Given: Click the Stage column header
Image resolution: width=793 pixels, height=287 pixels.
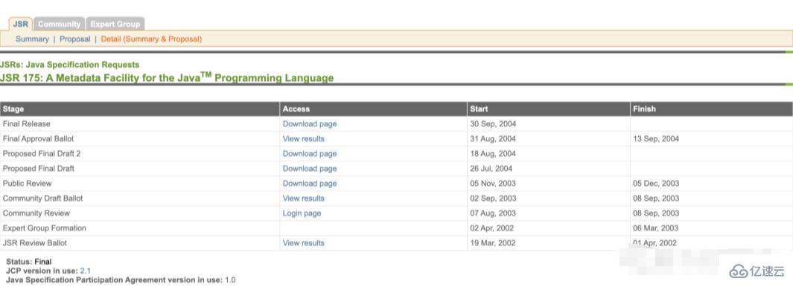Looking at the screenshot, I should coord(139,109).
